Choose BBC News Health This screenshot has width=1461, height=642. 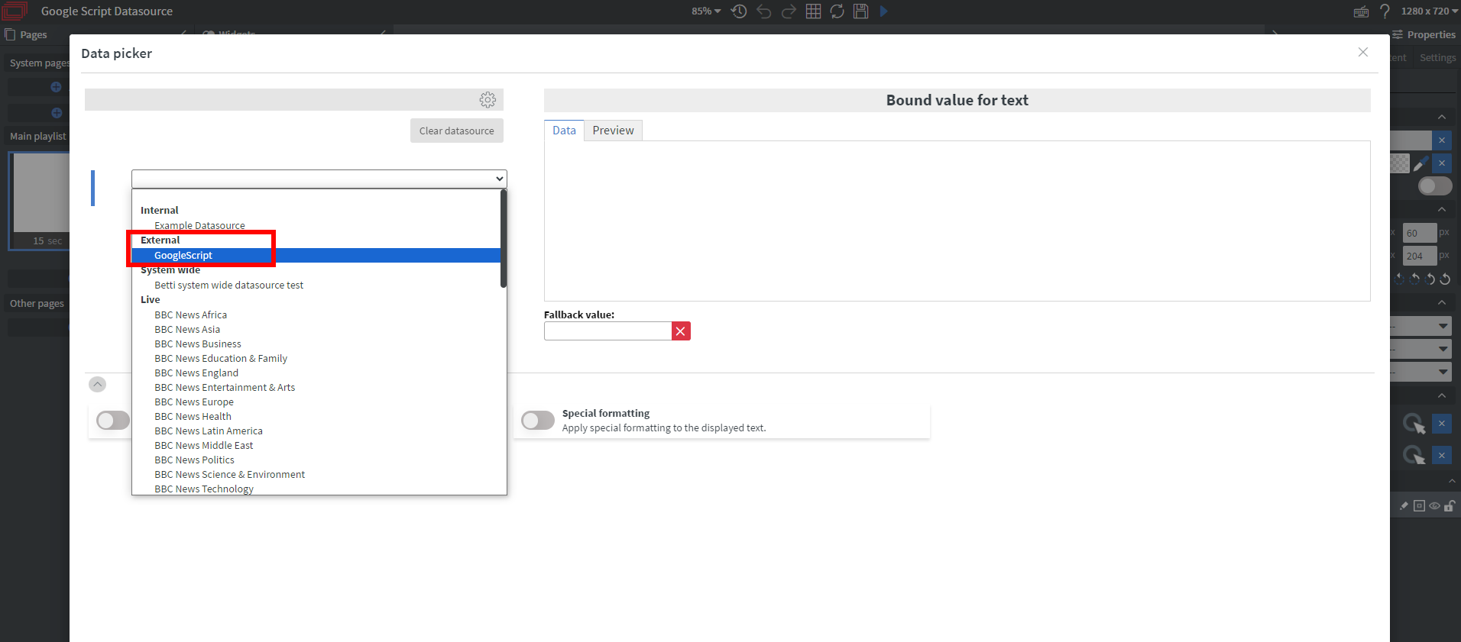pyautogui.click(x=193, y=416)
